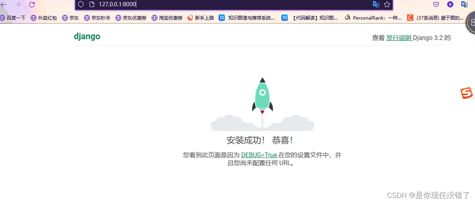Click the Django 3.2 的 text
The height and width of the screenshot is (203, 475).
tap(432, 38)
